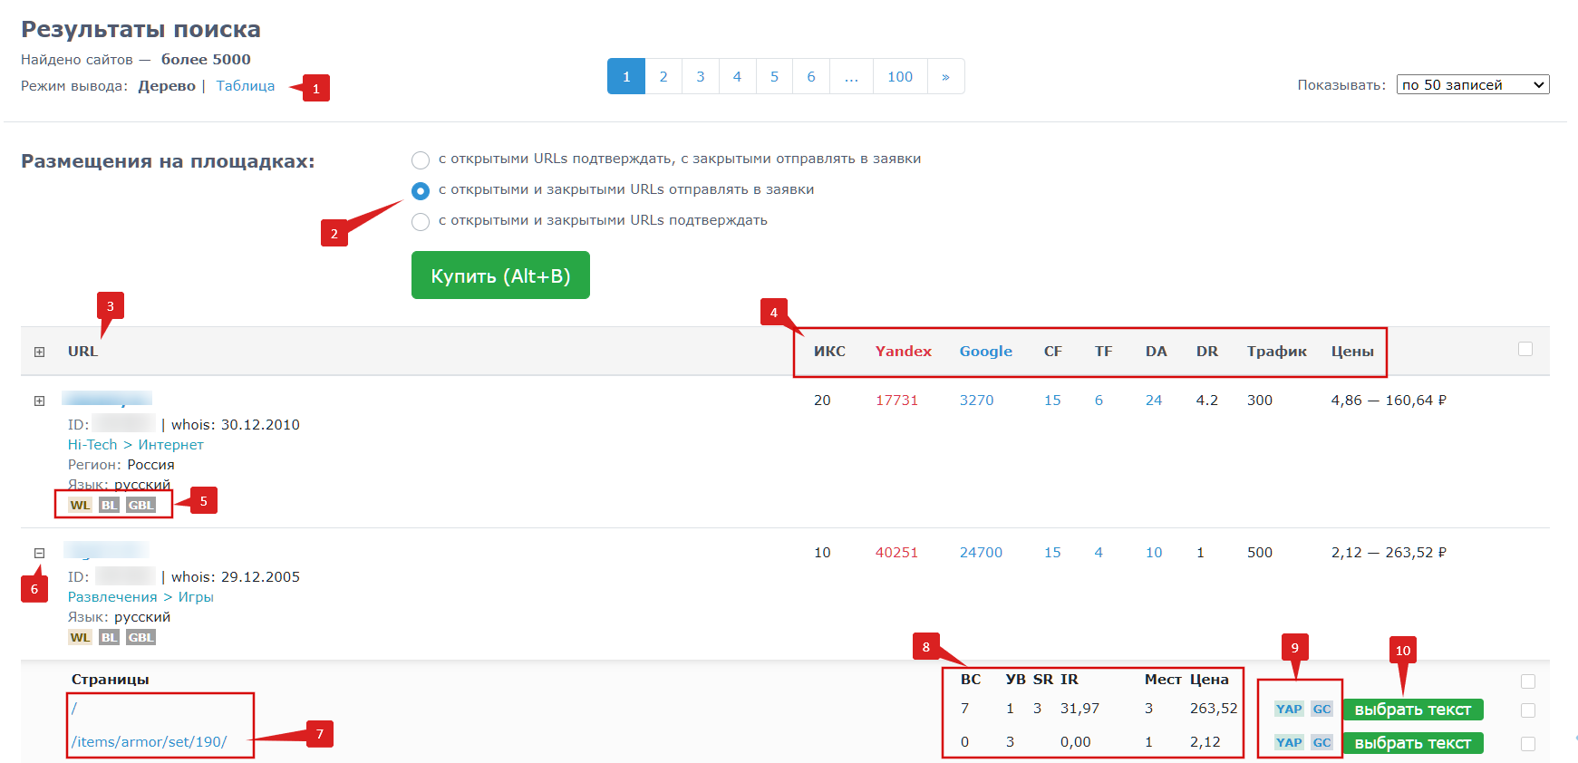Viewport: 1578px width, 763px height.
Task: Tick checkbox for the root page row
Action: click(x=1528, y=710)
